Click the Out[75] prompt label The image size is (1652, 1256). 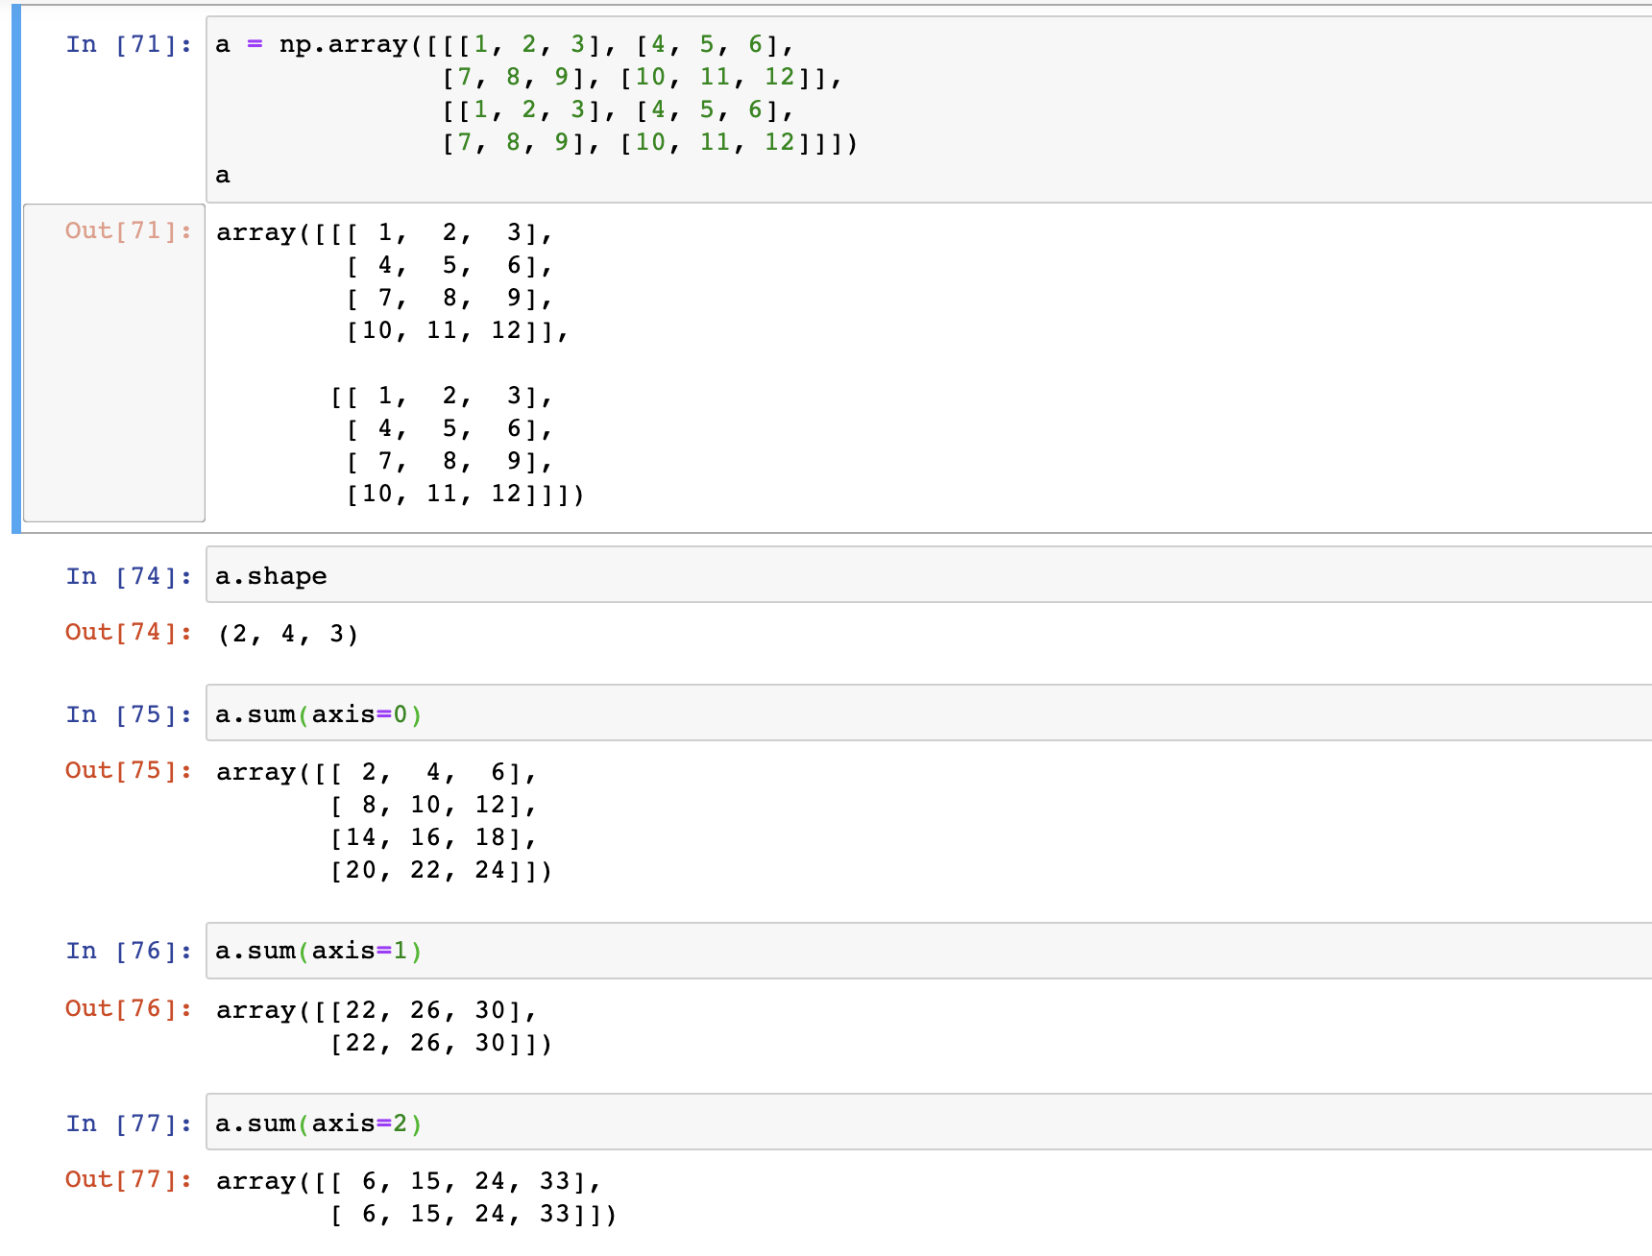(129, 770)
